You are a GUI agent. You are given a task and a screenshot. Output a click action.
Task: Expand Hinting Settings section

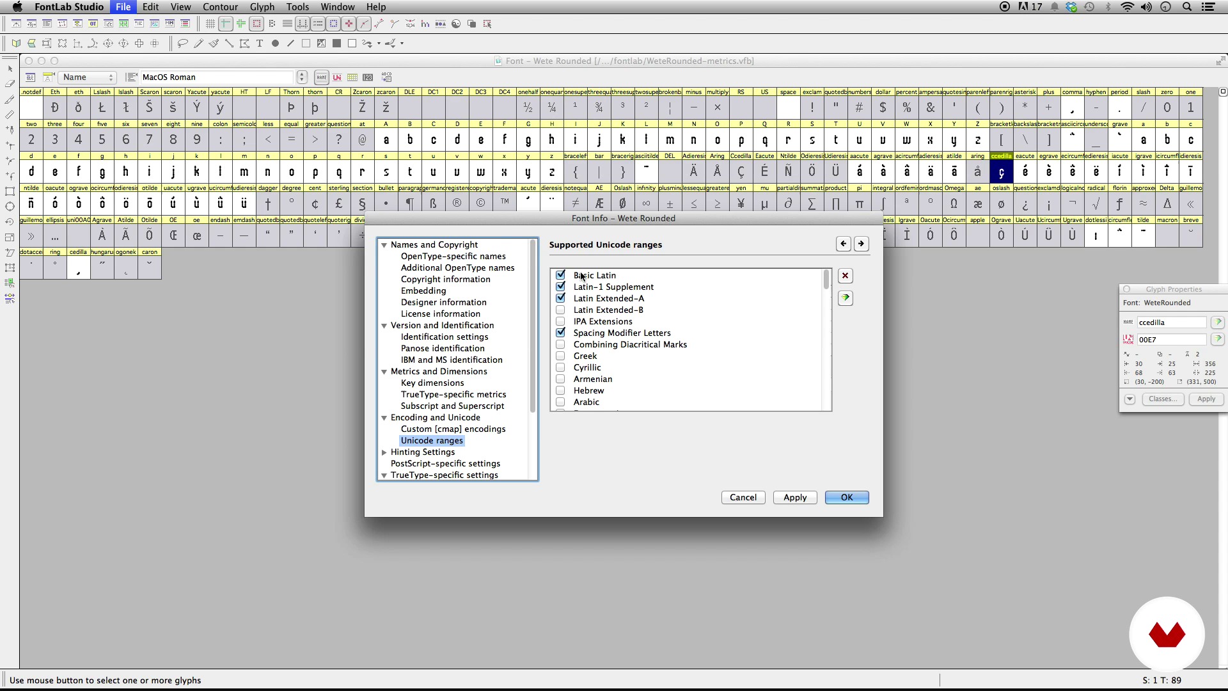[384, 452]
